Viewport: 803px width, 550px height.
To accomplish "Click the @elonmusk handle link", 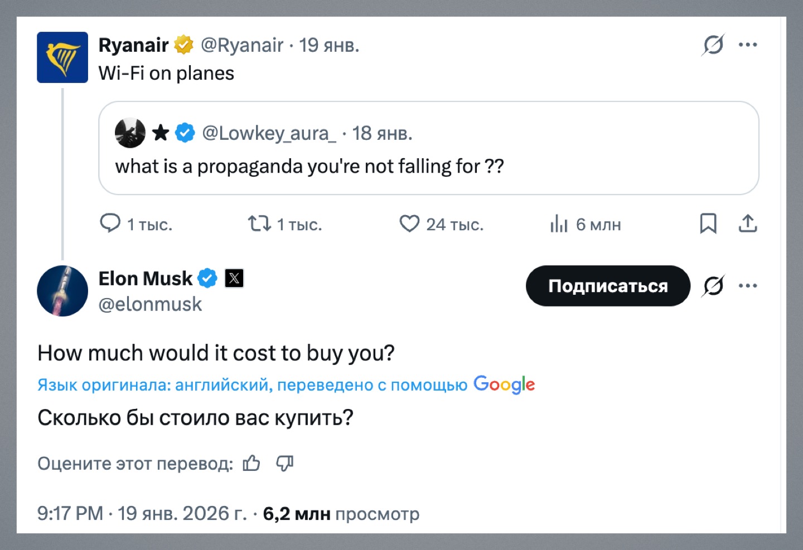I will tap(150, 304).
